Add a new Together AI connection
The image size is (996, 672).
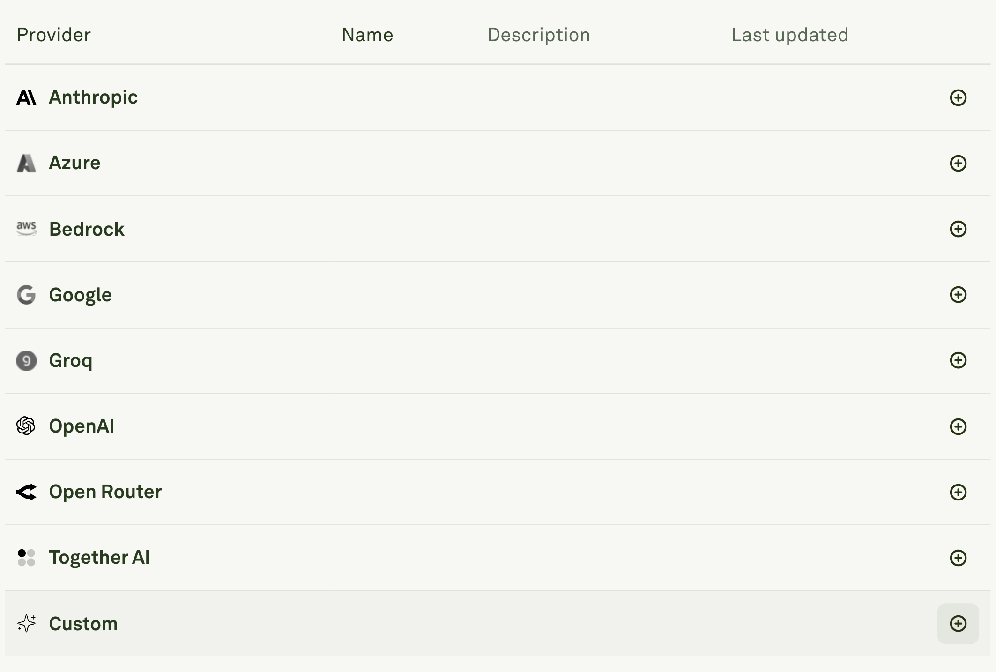[959, 558]
